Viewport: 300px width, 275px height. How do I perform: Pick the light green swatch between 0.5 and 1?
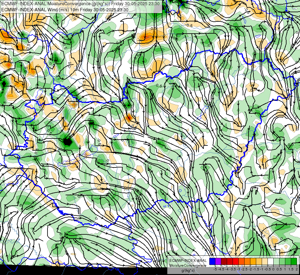coord(282,261)
